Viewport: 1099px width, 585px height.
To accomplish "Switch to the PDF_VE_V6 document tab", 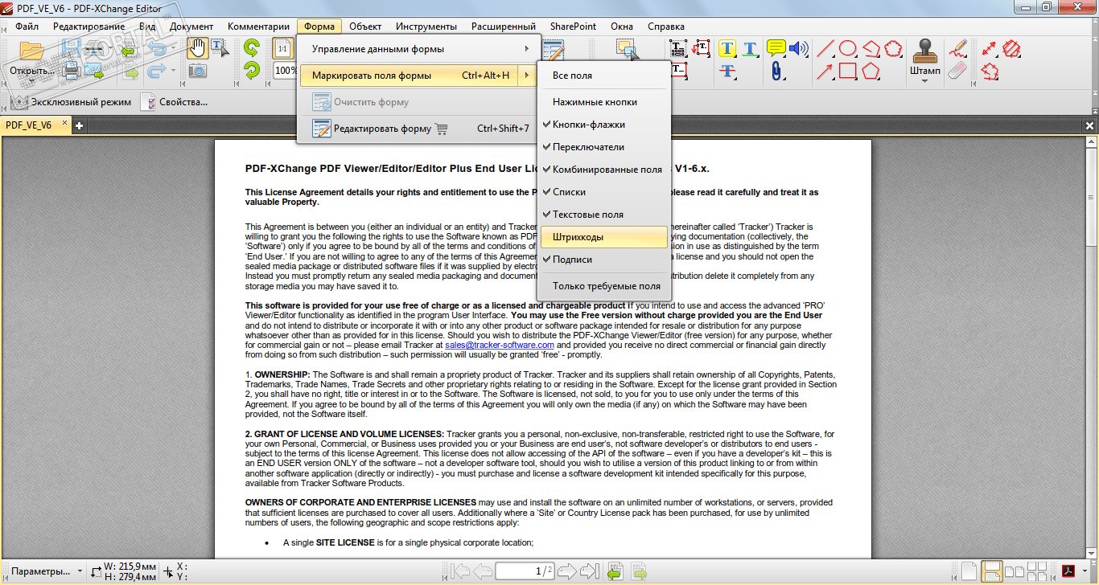I will pyautogui.click(x=29, y=125).
